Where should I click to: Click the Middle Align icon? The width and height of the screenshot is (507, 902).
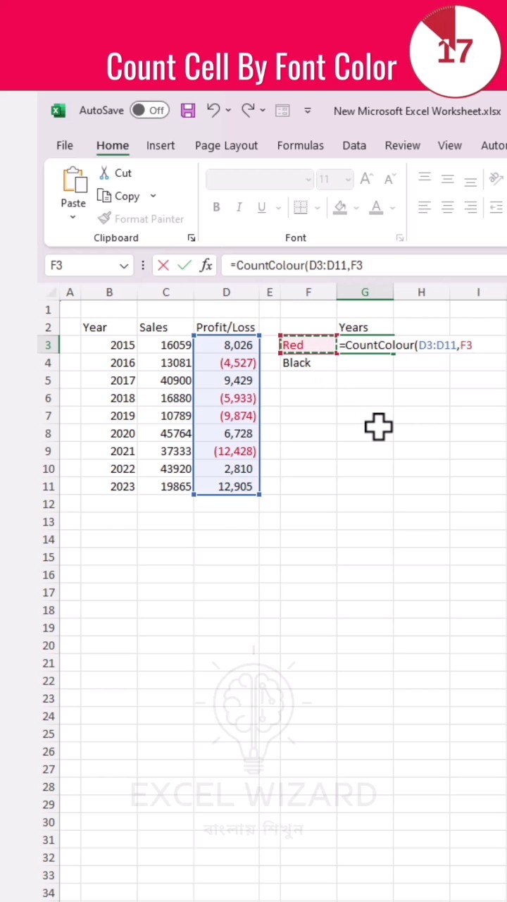[448, 179]
